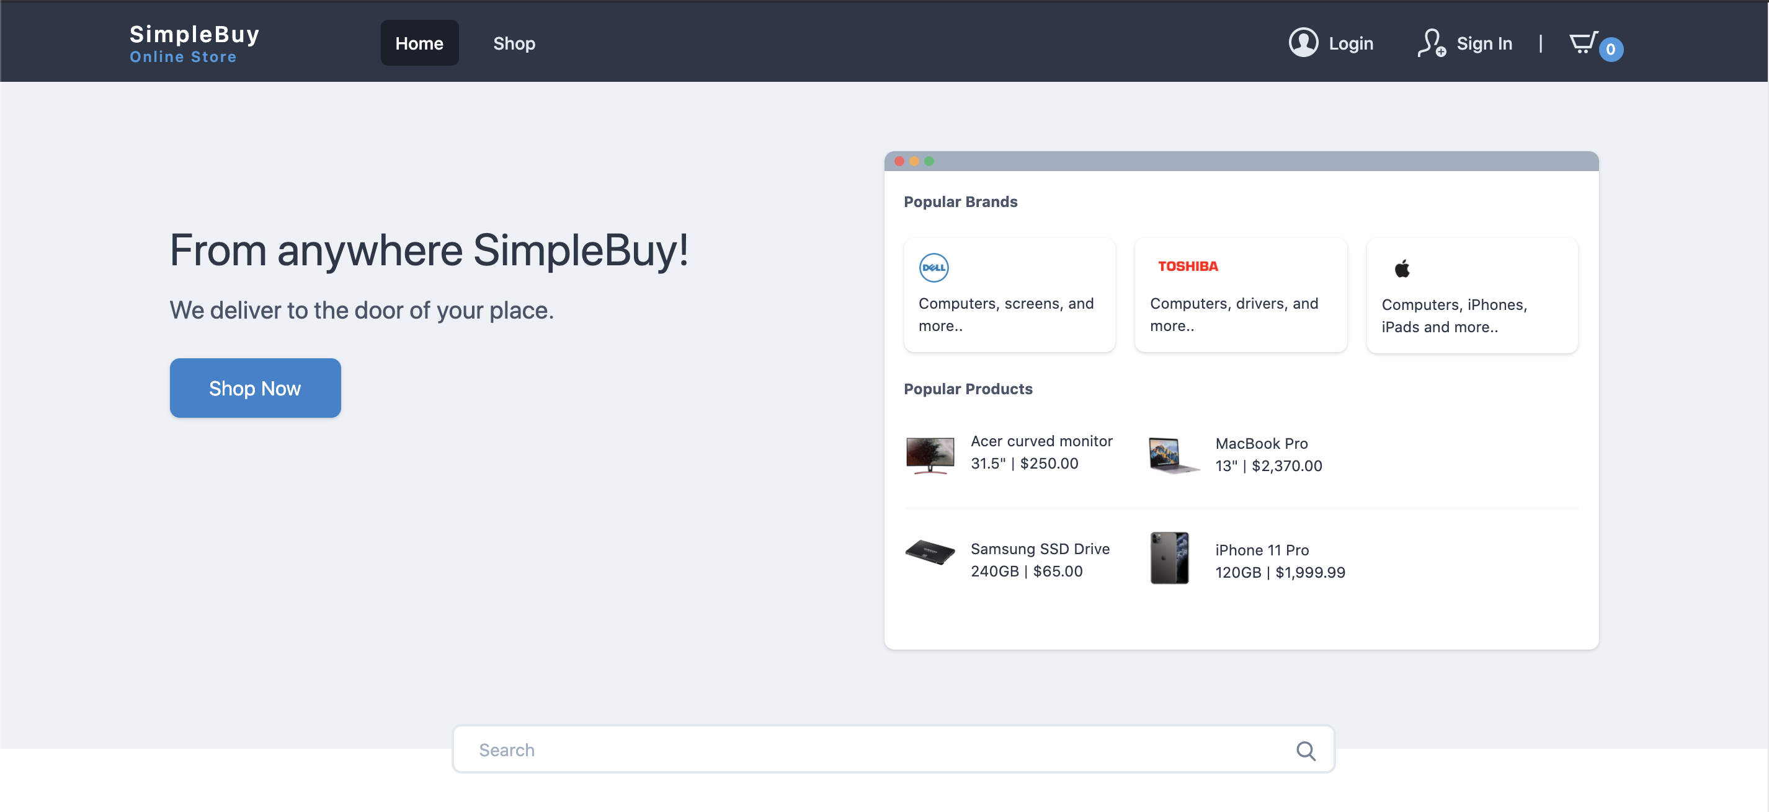The width and height of the screenshot is (1769, 812).
Task: Open the Sign In link text
Action: tap(1484, 43)
